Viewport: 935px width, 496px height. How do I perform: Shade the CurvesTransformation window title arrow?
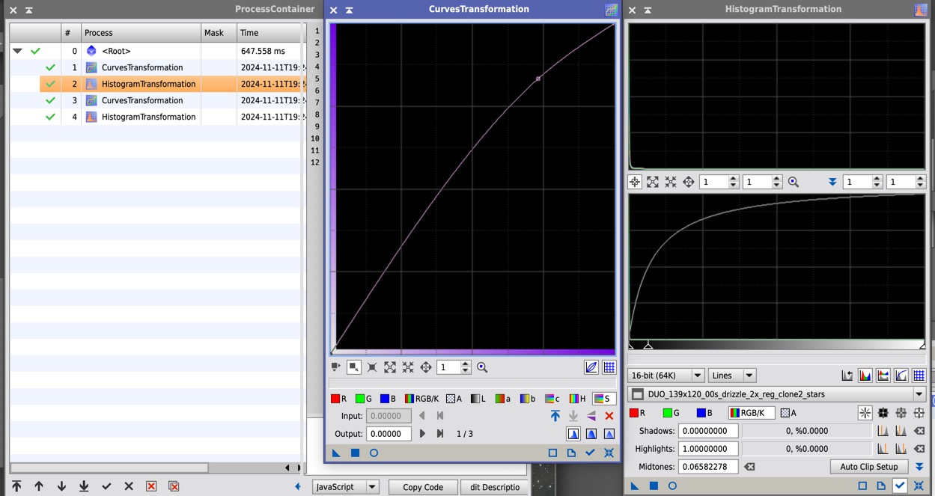pyautogui.click(x=350, y=10)
